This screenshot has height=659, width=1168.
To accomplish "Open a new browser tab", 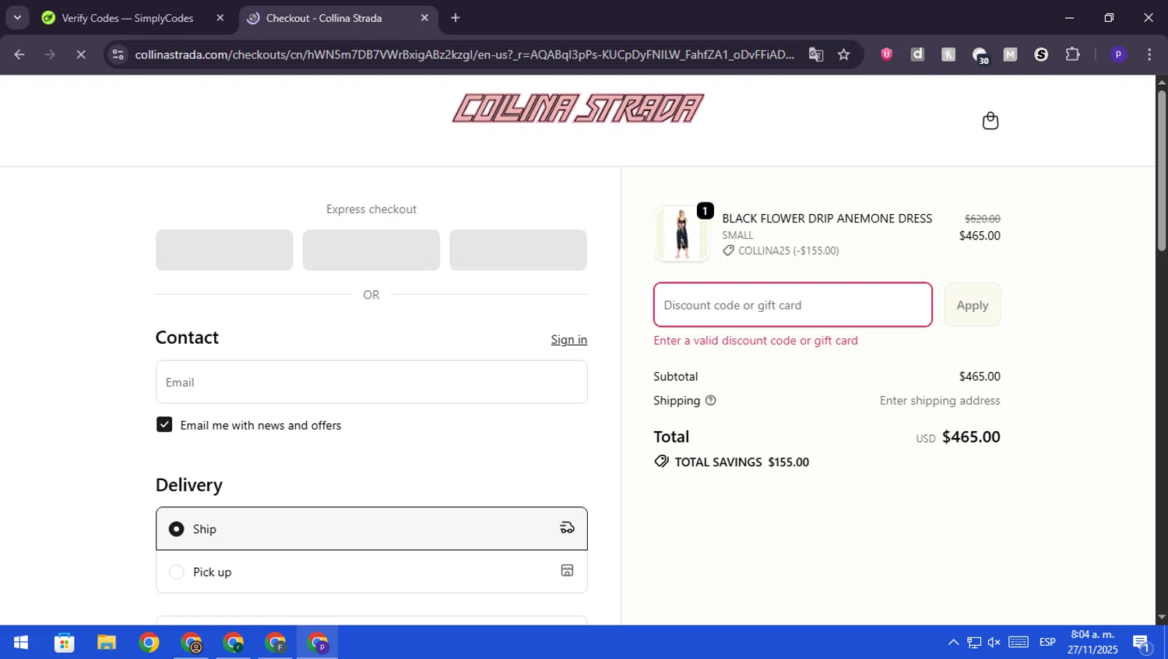I will (x=456, y=18).
